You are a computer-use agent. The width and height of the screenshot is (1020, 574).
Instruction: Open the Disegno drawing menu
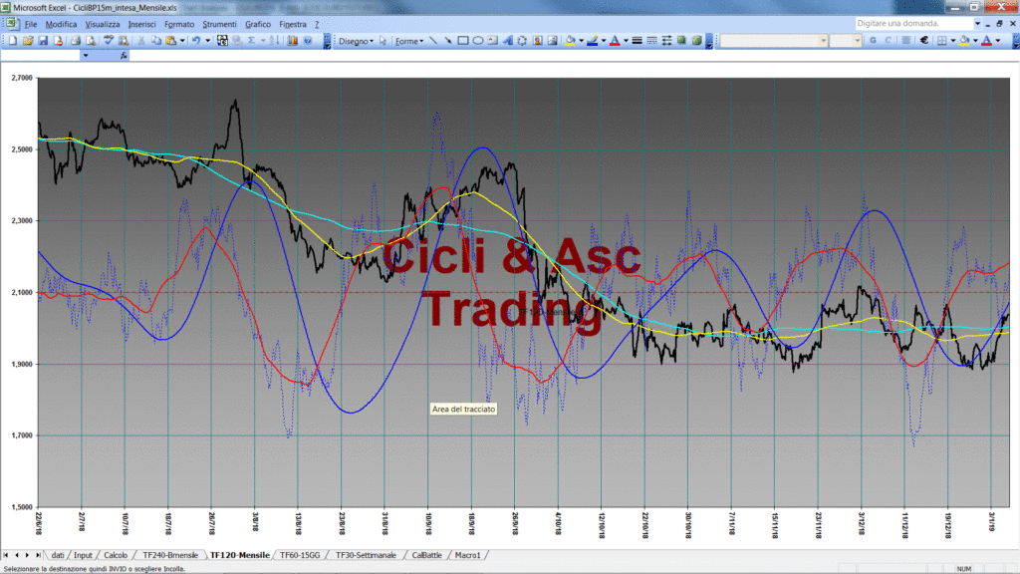click(x=356, y=41)
